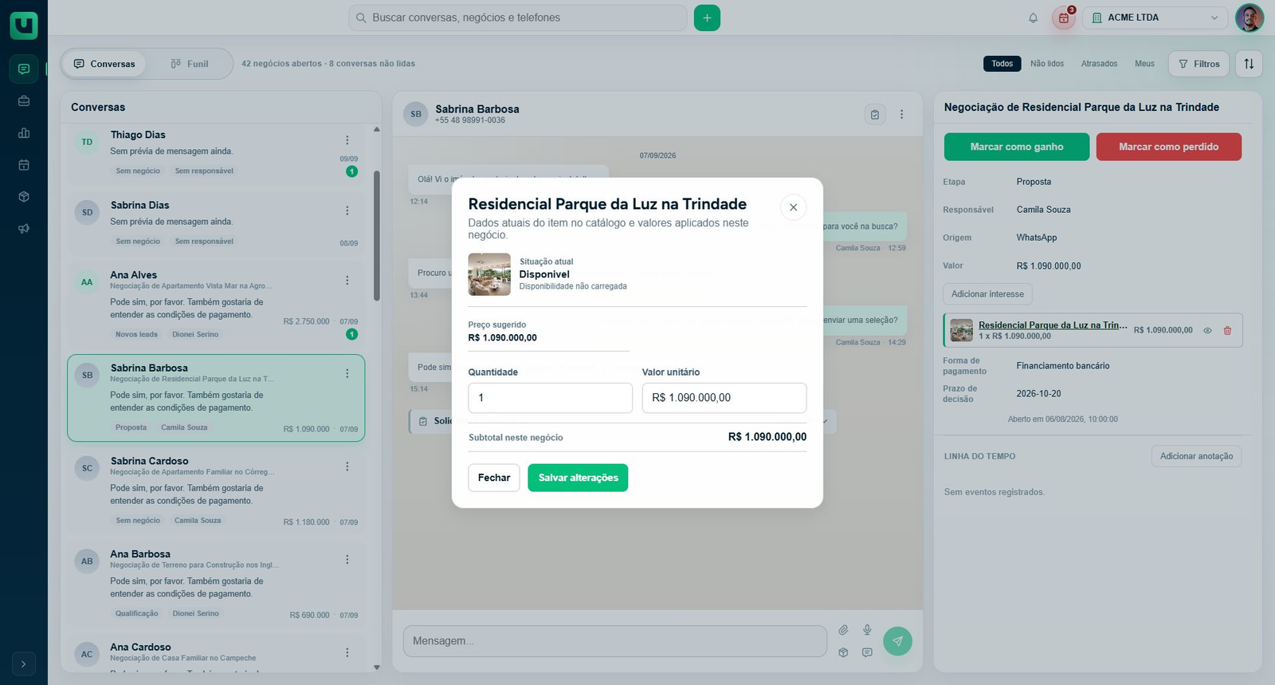Open the ACME LTDA company dropdown
Viewport: 1275px width, 685px height.
[x=1155, y=18]
